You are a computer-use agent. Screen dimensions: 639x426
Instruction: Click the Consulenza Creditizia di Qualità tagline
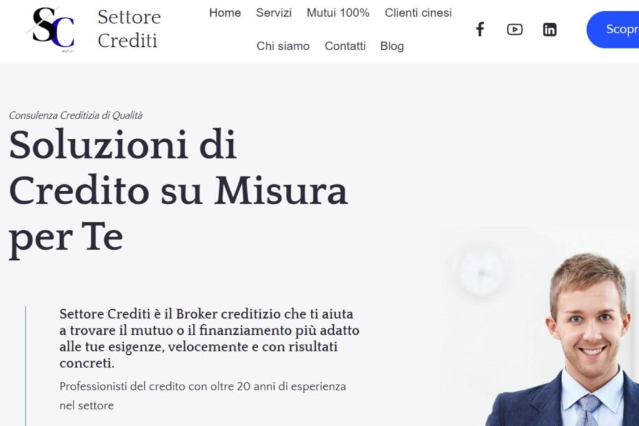pos(76,116)
